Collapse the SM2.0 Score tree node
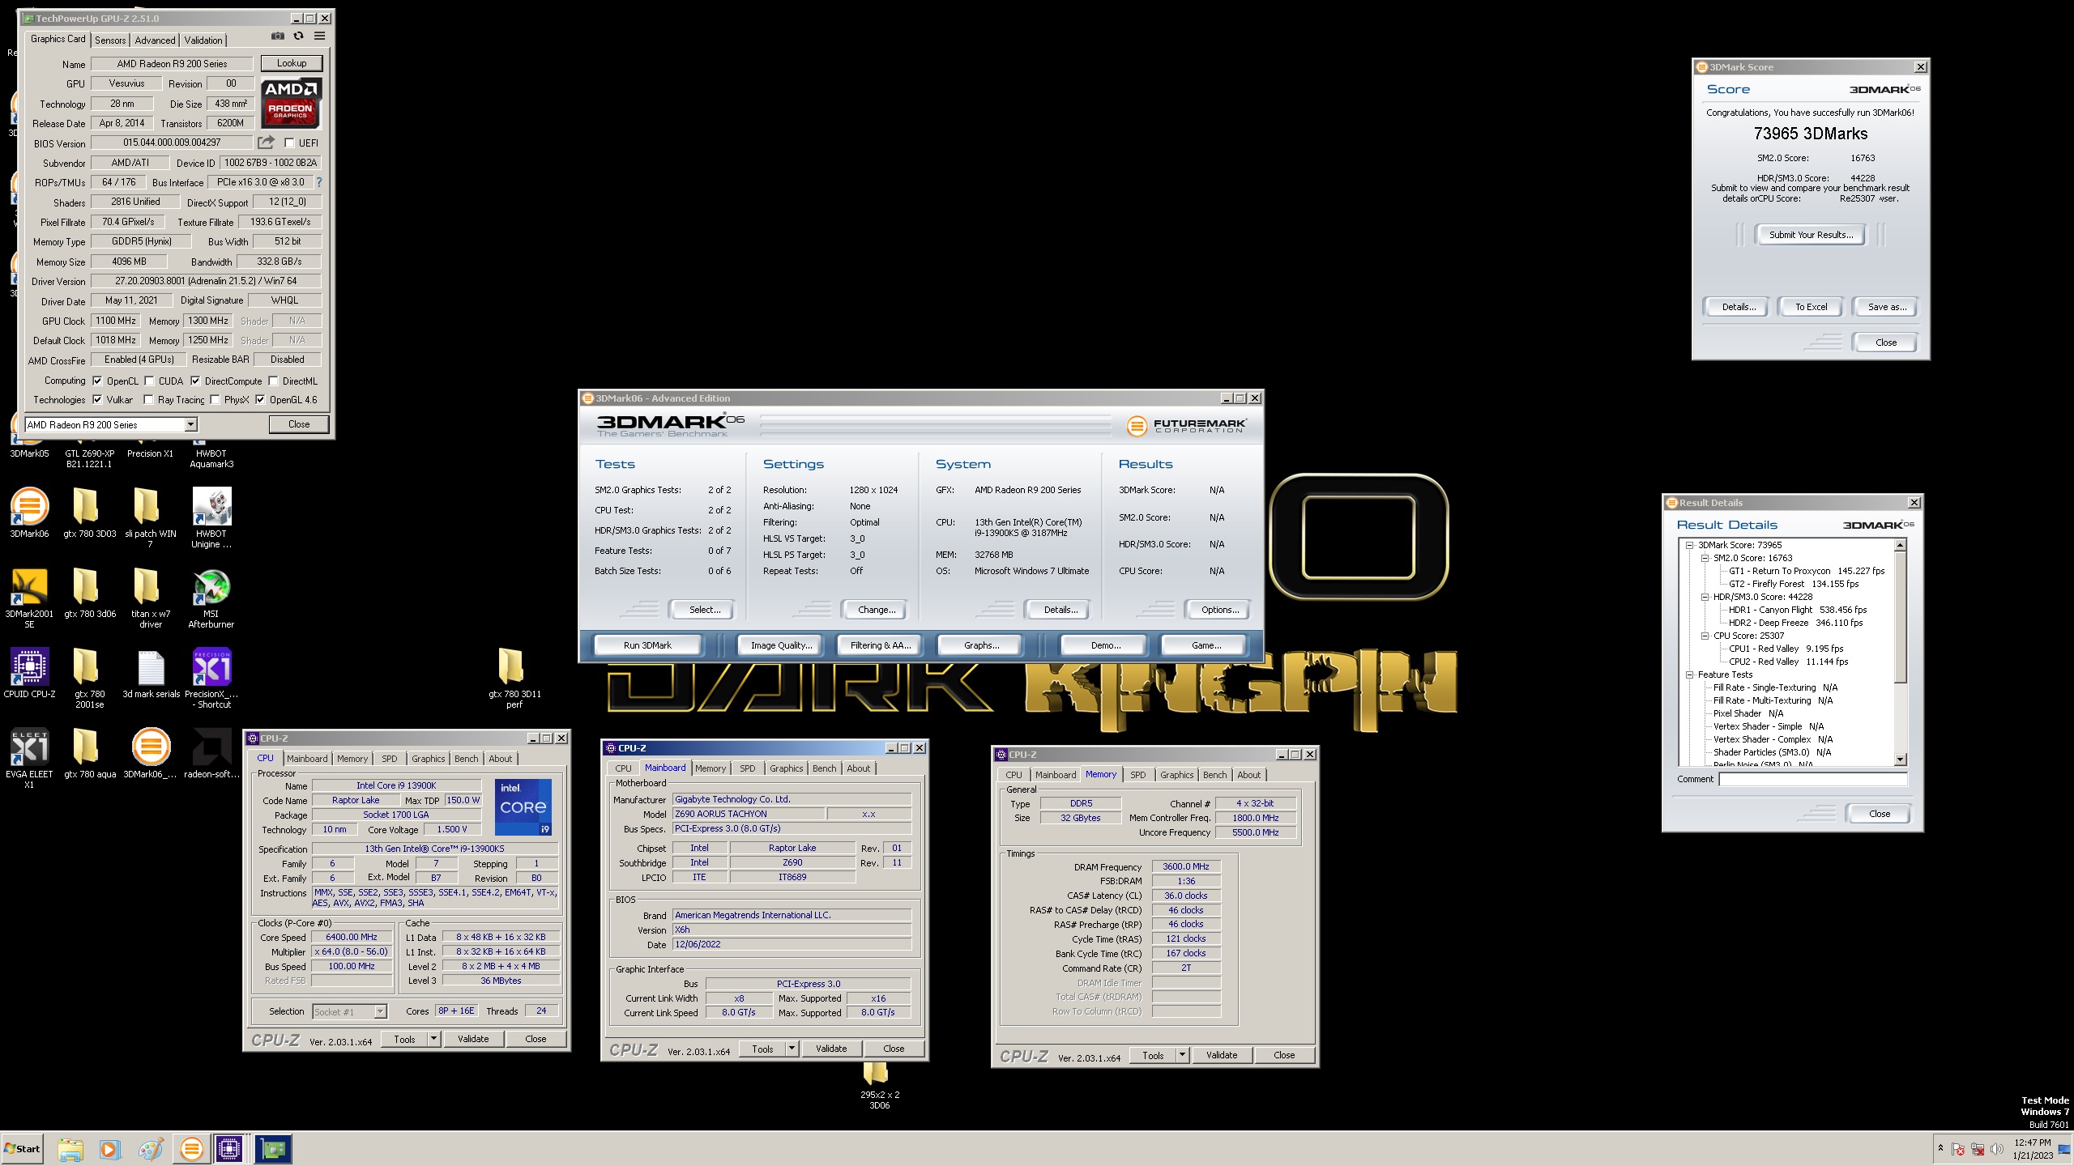 [x=1705, y=558]
